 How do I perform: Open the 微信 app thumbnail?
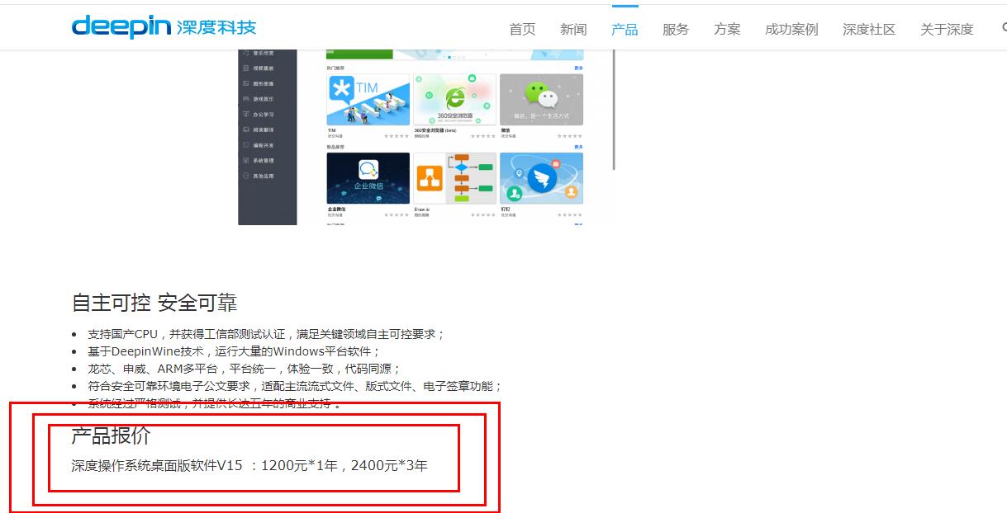pos(542,97)
